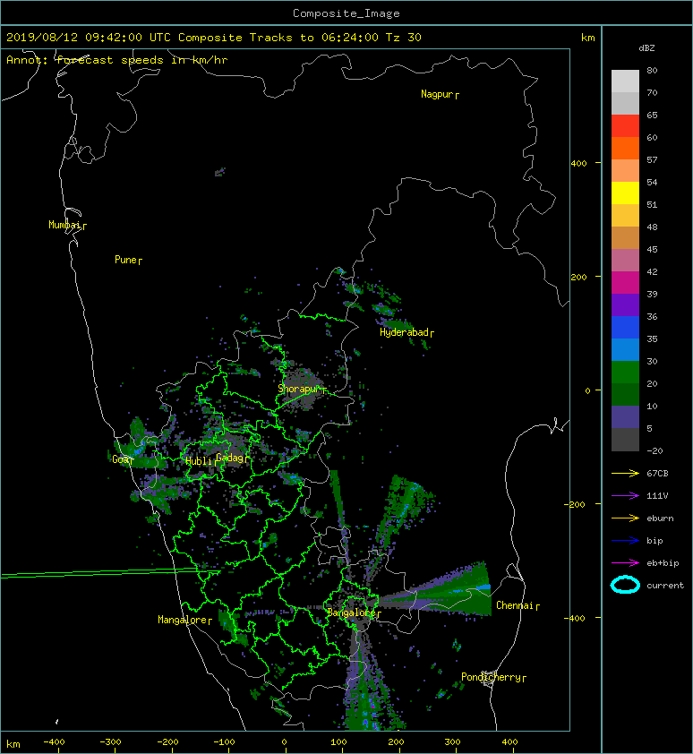Click the orange 60 dBZ color swatch
693x754 pixels.
(625, 149)
